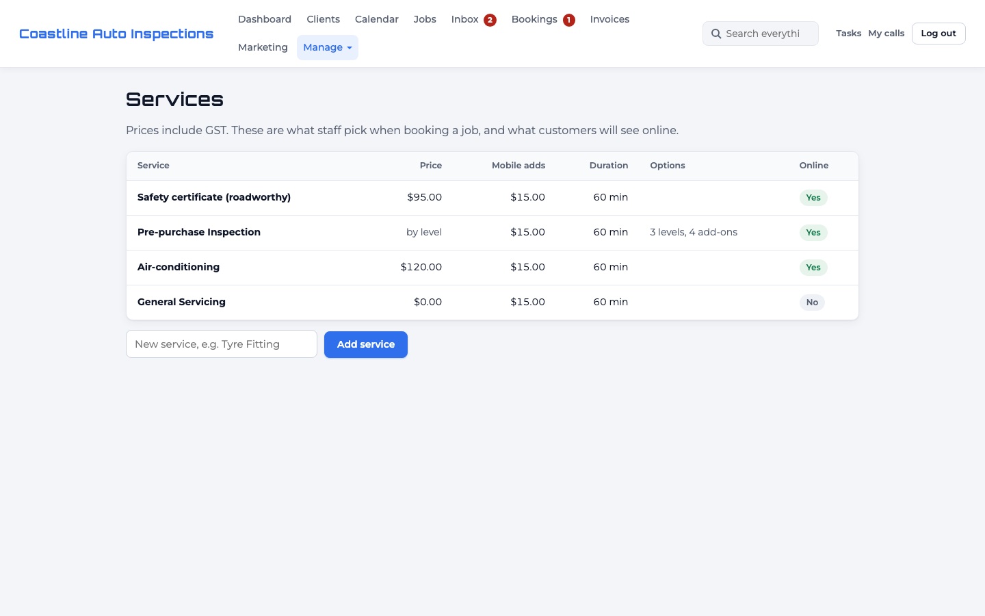Click the No badge for General Servicing
Screen dimensions: 985x616
812,303
